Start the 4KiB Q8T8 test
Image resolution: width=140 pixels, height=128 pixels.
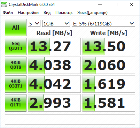click(x=16, y=65)
